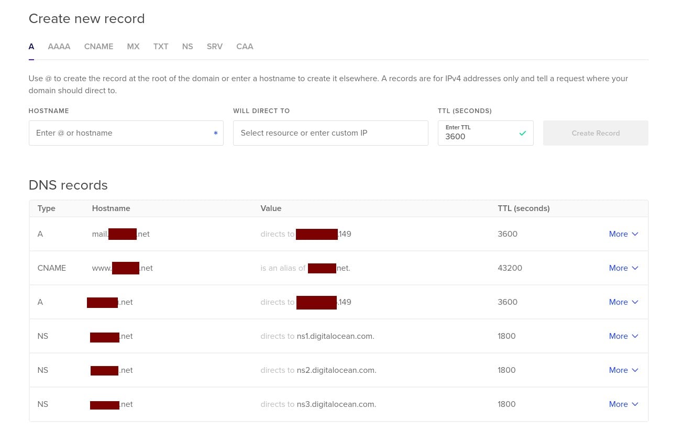Focus the Will Direct To field
Viewport: 684px width, 442px height.
click(330, 133)
